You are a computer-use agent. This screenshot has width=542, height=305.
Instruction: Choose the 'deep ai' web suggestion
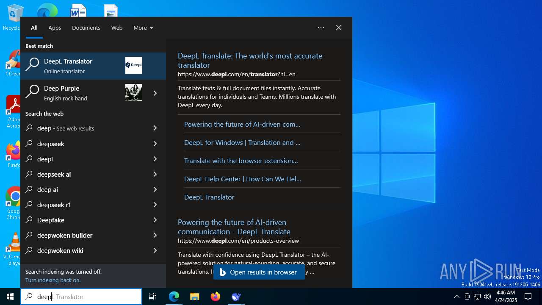tap(83, 189)
